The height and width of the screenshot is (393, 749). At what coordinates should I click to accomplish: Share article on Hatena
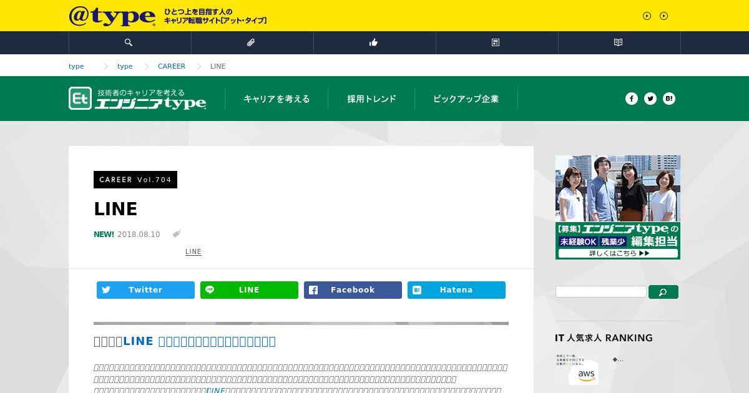[456, 290]
